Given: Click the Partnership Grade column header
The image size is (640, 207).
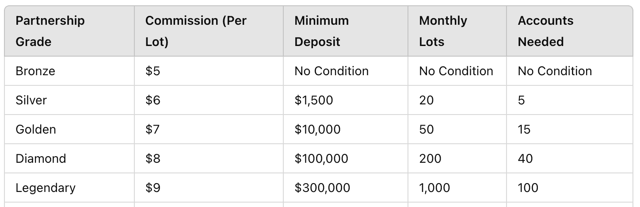Looking at the screenshot, I should coord(50,31).
